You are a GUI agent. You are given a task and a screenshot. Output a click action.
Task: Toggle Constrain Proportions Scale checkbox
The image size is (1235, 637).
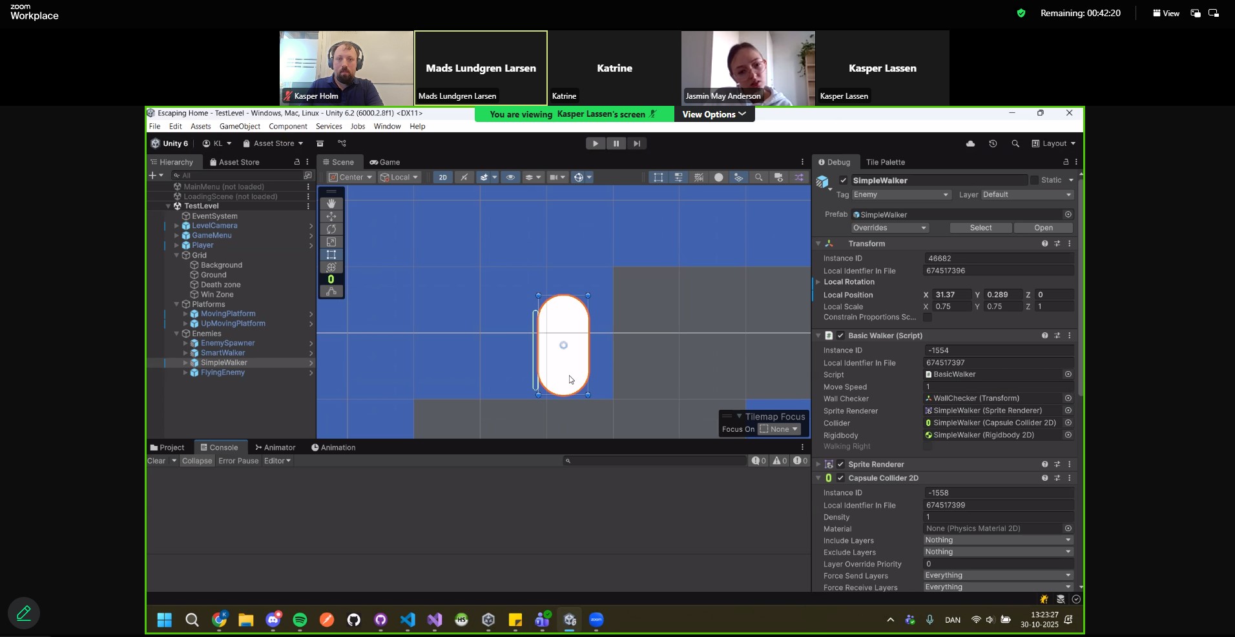pyautogui.click(x=928, y=318)
